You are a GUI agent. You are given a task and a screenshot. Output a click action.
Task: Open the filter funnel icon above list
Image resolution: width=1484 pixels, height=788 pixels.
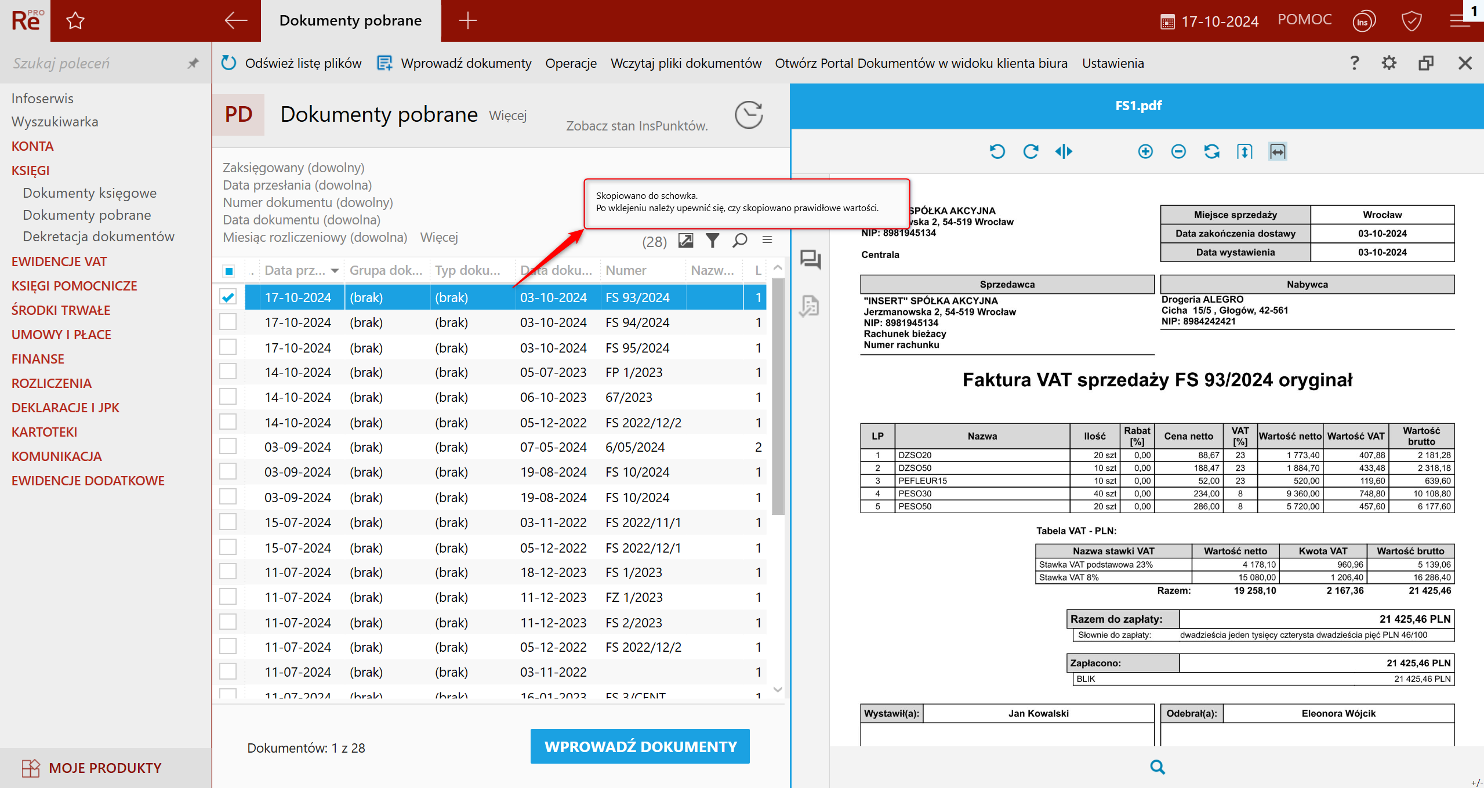point(712,240)
